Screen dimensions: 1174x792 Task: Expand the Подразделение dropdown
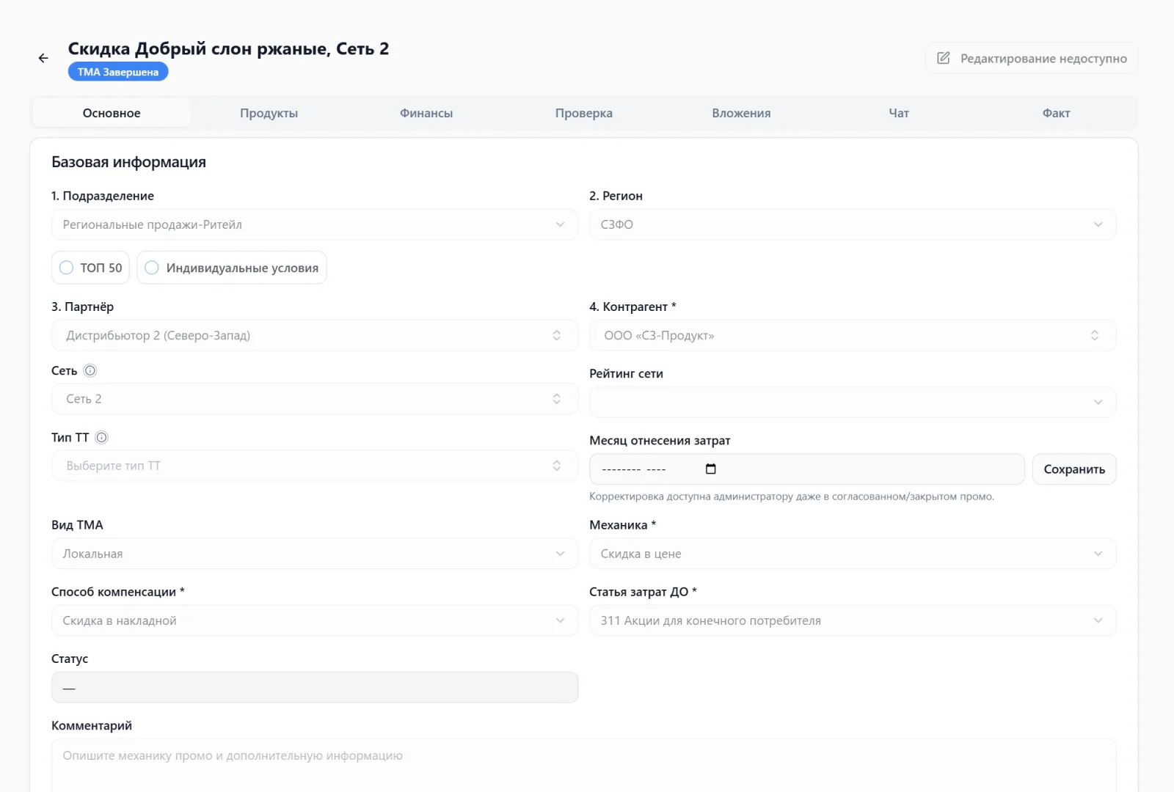pos(315,224)
